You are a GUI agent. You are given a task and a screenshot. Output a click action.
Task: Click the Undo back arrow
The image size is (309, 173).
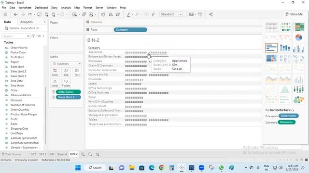16,14
